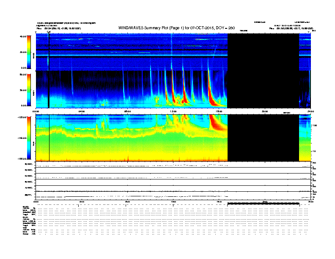Click the WIND/WAVES Summary Plot title
335x259 pixels.
[176, 28]
